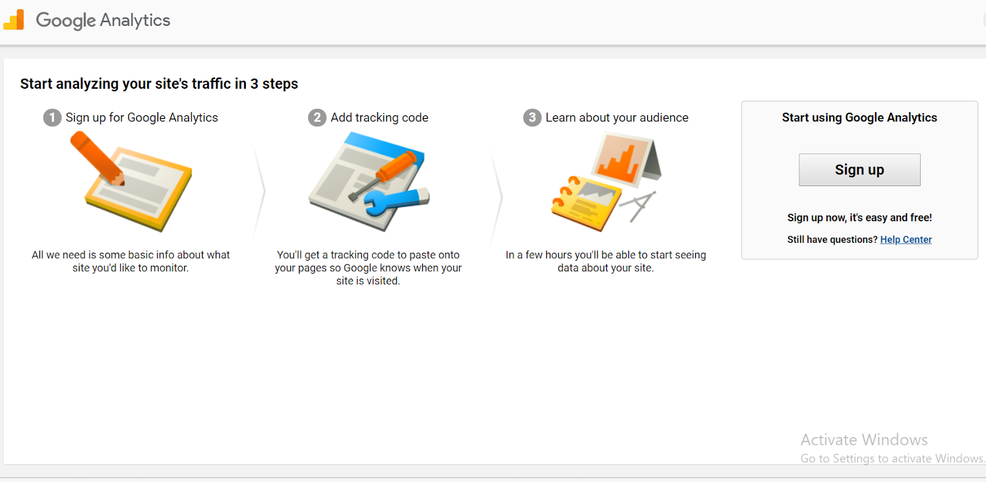Click 'Start using Google Analytics' panel title
Screen dimensions: 986x482
click(859, 117)
